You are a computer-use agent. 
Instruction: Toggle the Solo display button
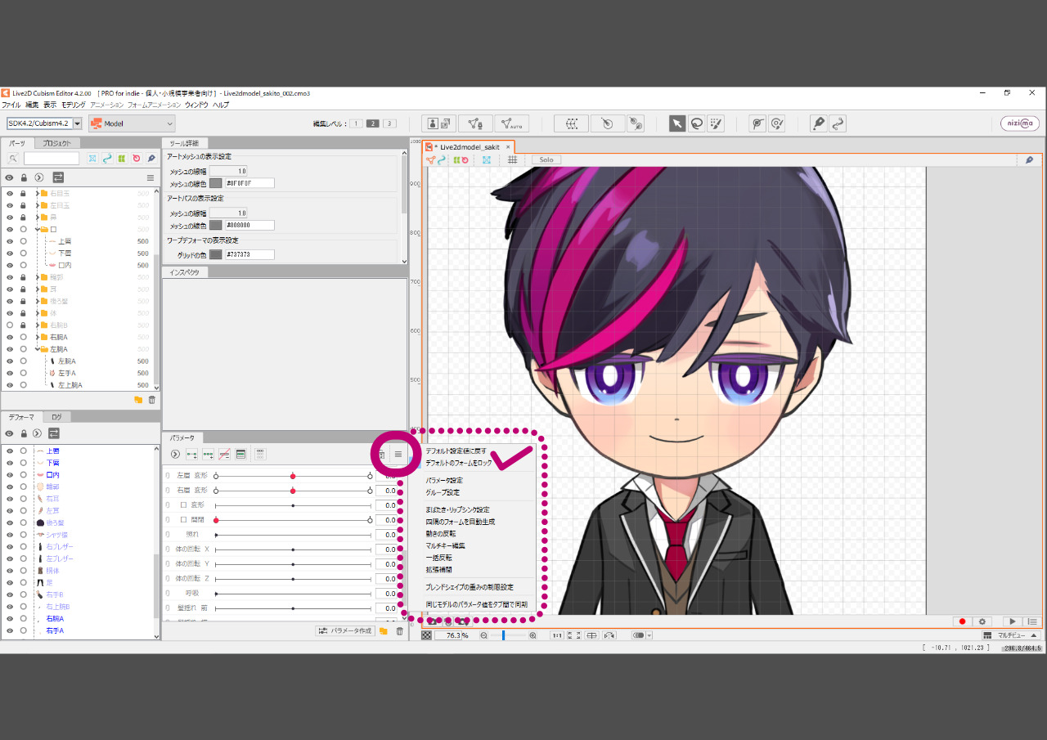[546, 159]
